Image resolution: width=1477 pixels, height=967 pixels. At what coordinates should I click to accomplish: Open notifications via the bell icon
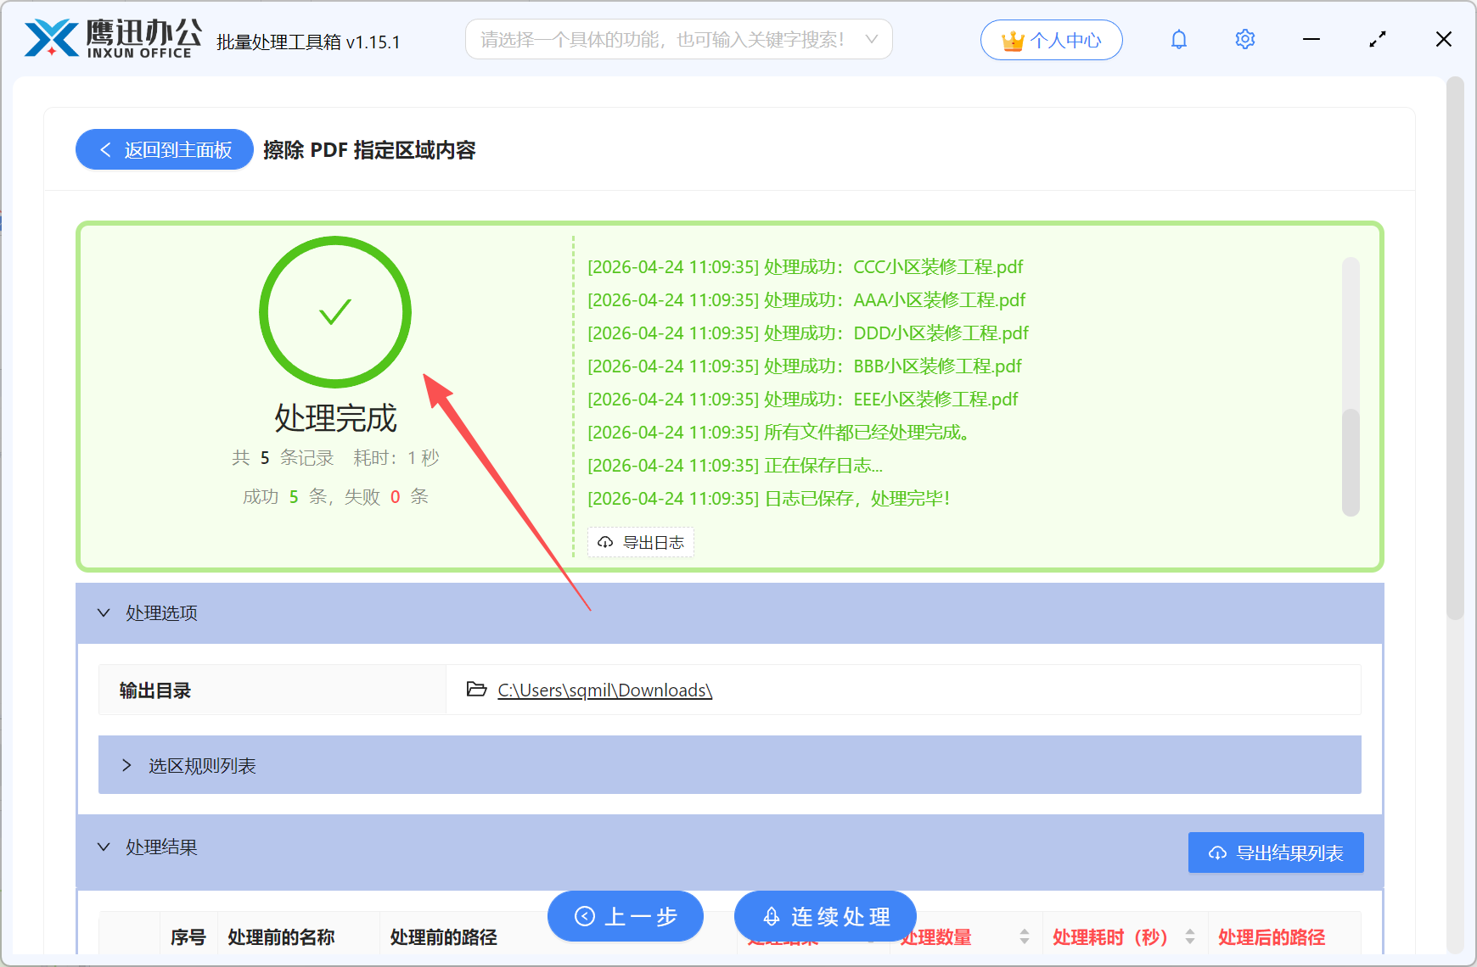tap(1178, 39)
